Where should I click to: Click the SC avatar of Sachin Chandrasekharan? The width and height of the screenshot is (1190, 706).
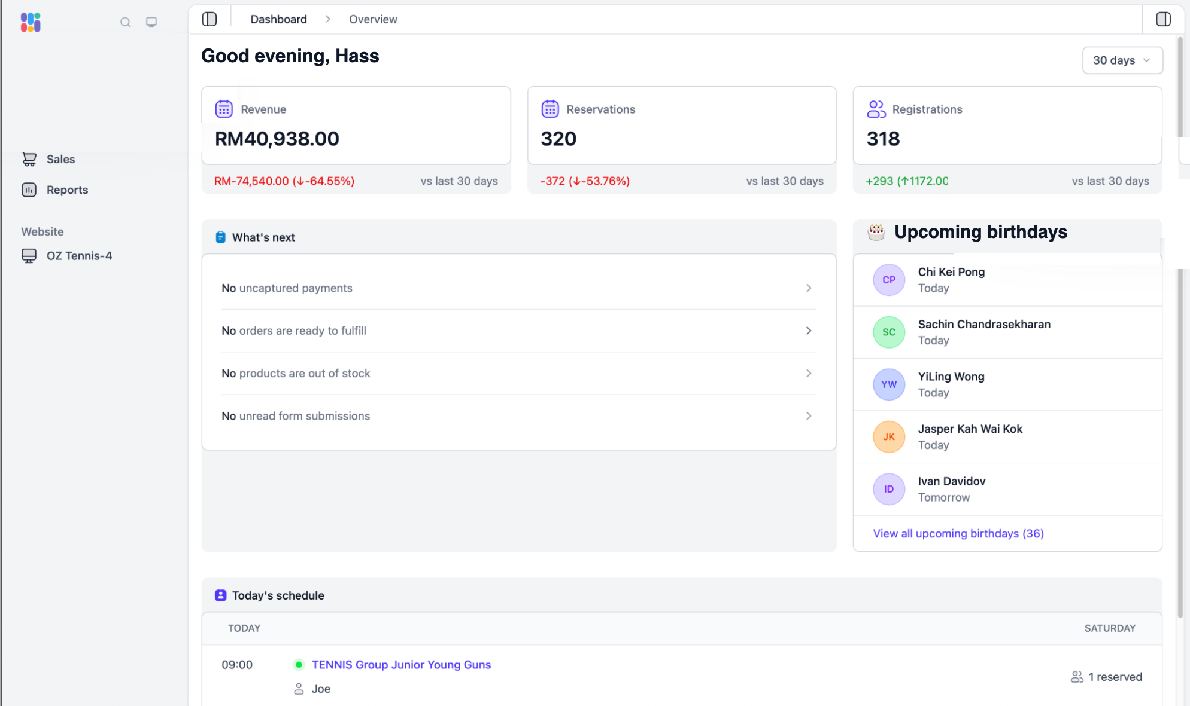[889, 332]
